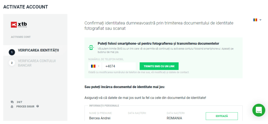Expand the page language selector at top right

pyautogui.click(x=257, y=20)
